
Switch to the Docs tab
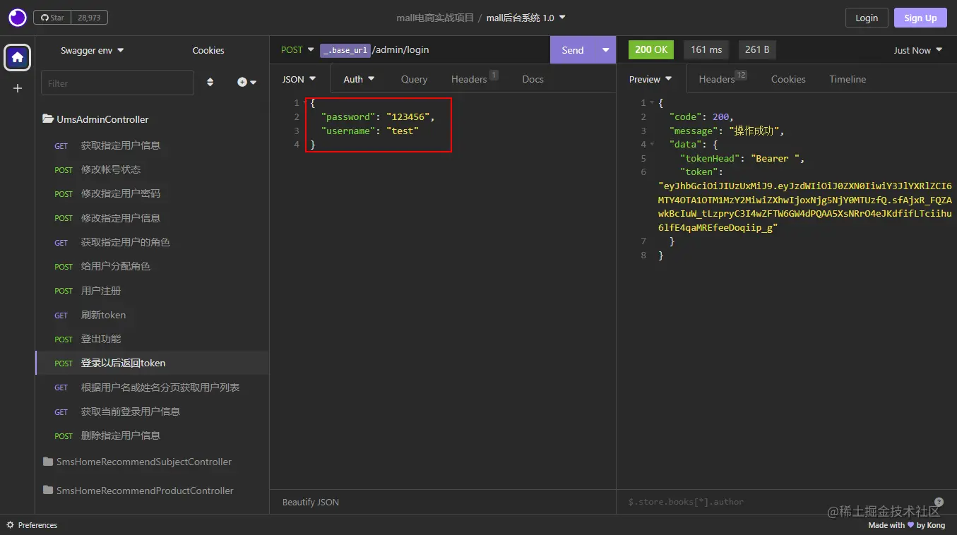[x=533, y=79]
